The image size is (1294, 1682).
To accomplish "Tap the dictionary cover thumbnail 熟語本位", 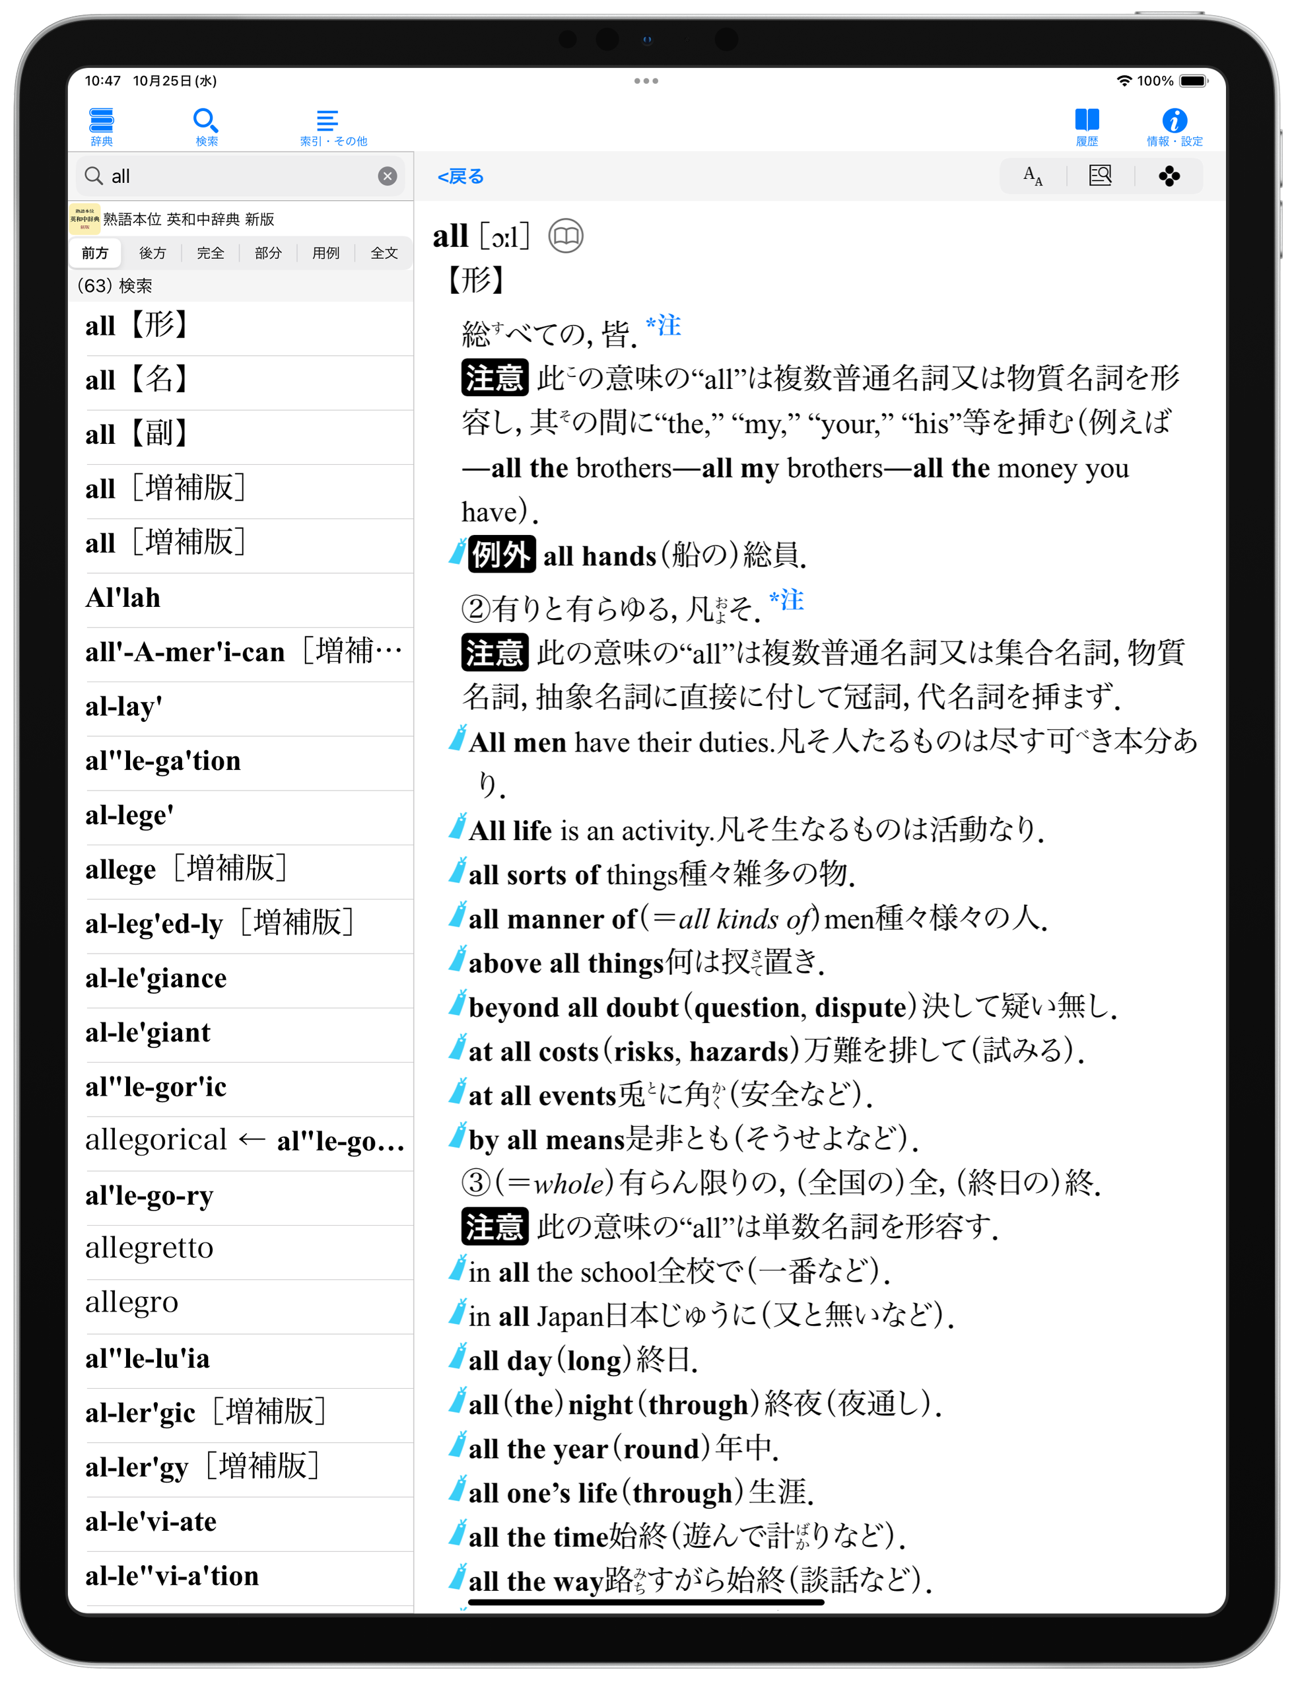I will click(85, 219).
